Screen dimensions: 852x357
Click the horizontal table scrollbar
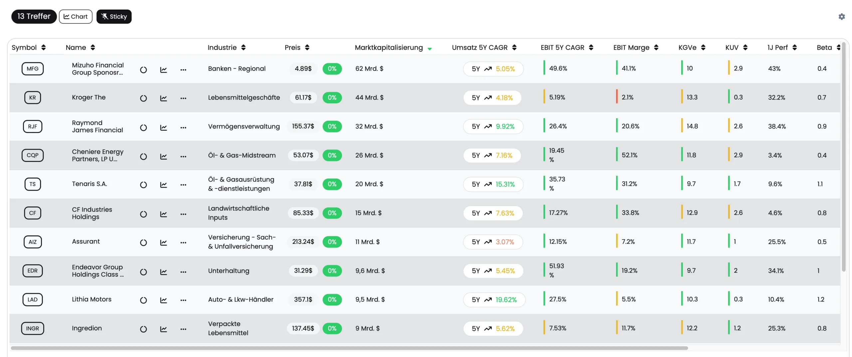[349, 348]
